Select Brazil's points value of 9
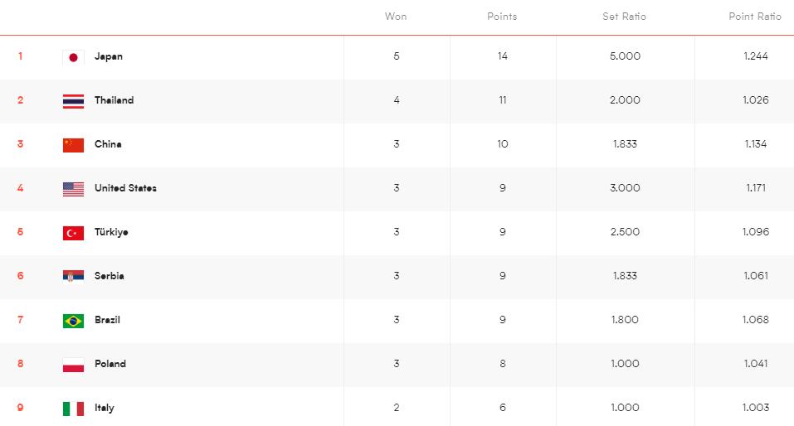Viewport: 794px width, 426px height. [503, 320]
